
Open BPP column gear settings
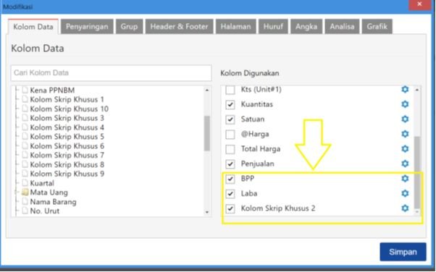click(405, 179)
